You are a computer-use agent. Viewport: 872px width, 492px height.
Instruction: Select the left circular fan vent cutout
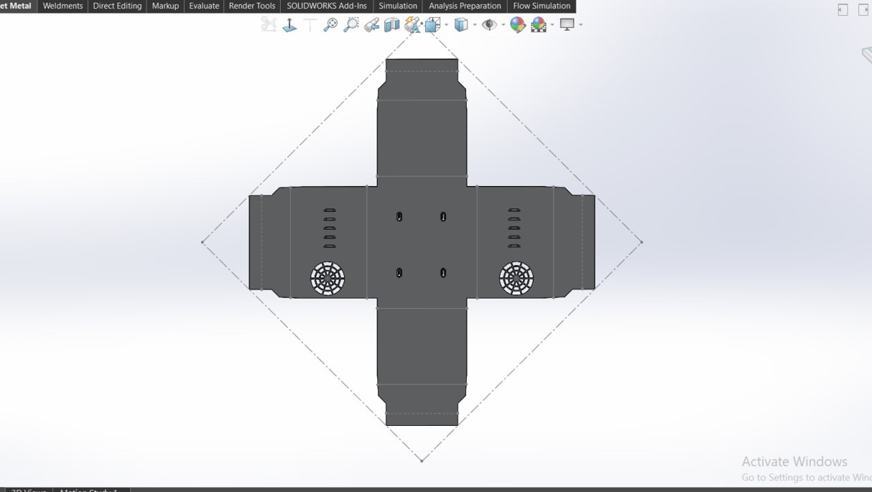pyautogui.click(x=328, y=278)
